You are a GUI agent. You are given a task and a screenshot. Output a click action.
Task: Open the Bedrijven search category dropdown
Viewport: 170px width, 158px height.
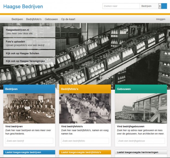160,6
